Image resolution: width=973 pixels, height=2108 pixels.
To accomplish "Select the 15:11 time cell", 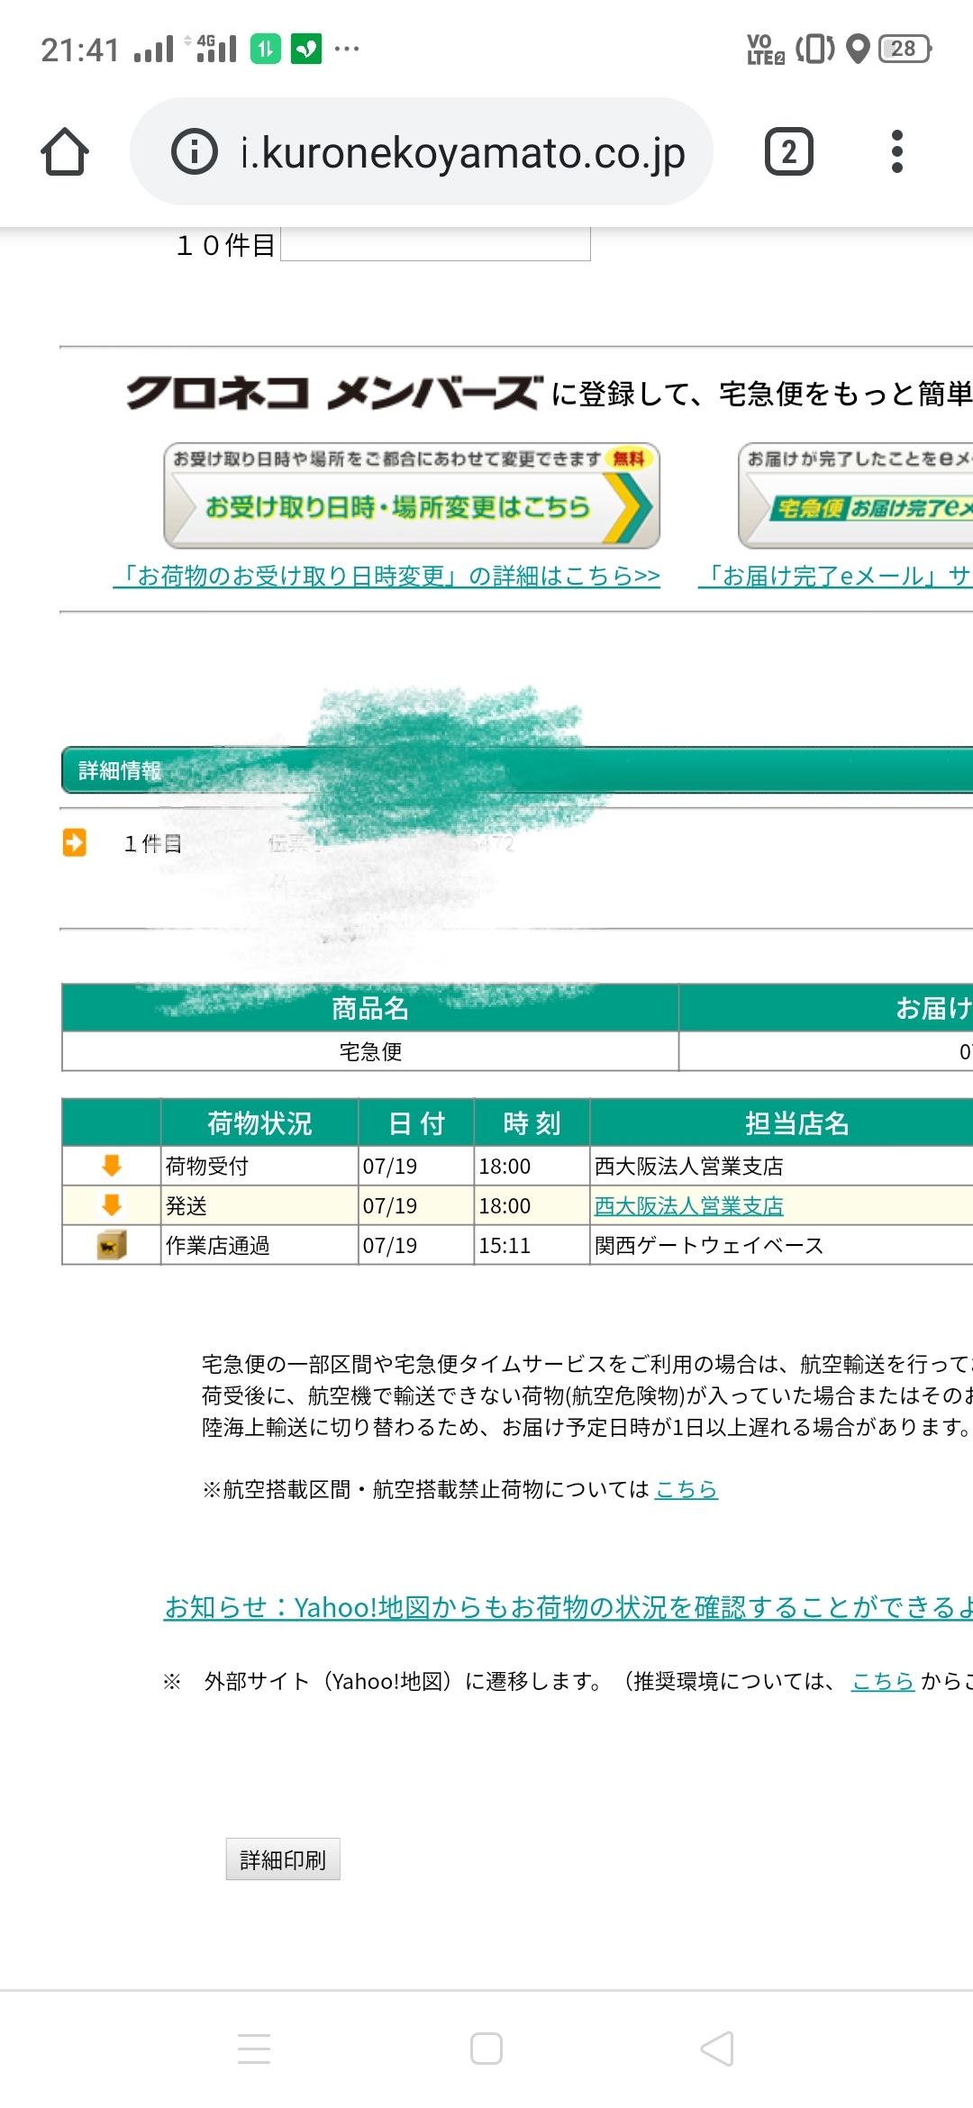I will pos(532,1245).
